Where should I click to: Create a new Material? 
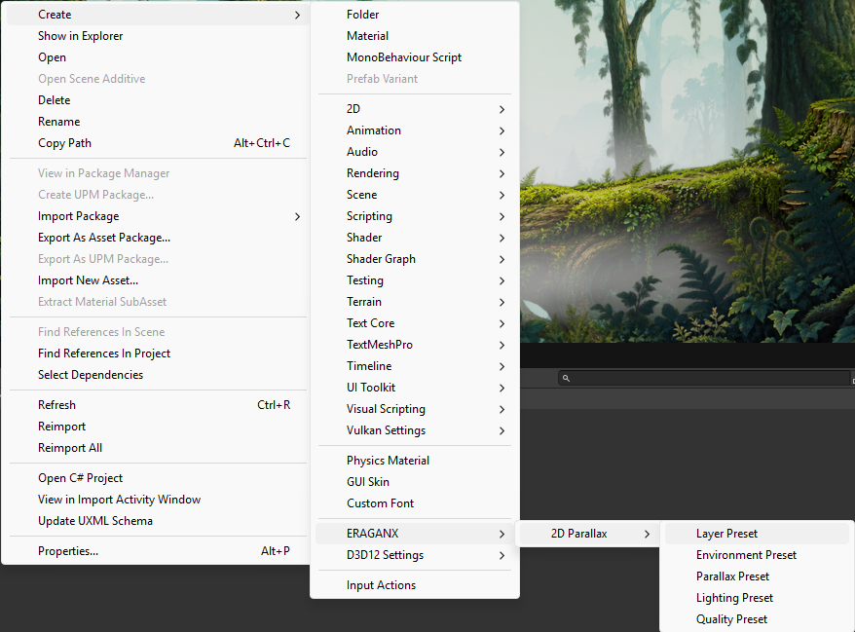[x=415, y=36]
